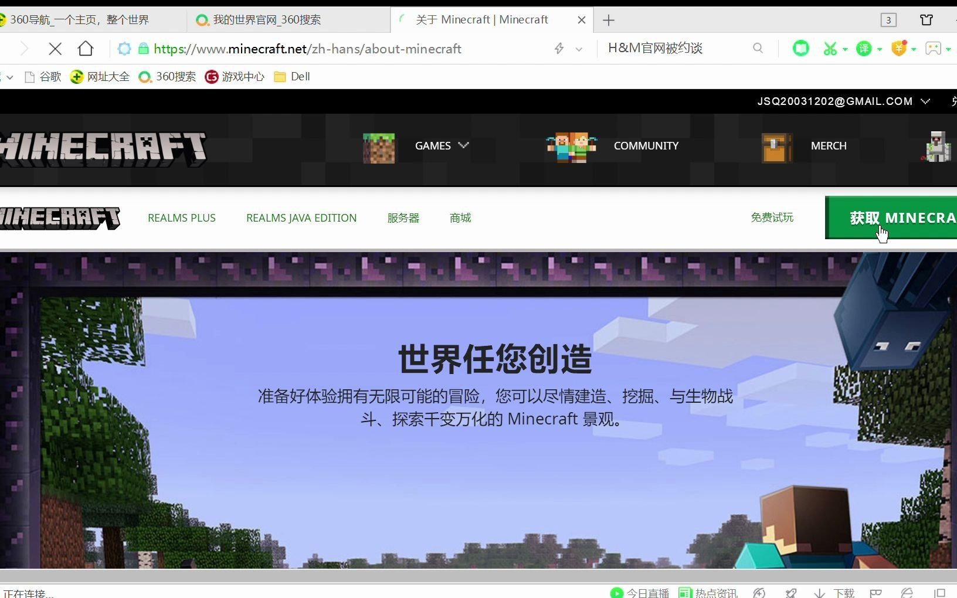Open the site security shield icon
957x598 pixels.
click(x=124, y=49)
